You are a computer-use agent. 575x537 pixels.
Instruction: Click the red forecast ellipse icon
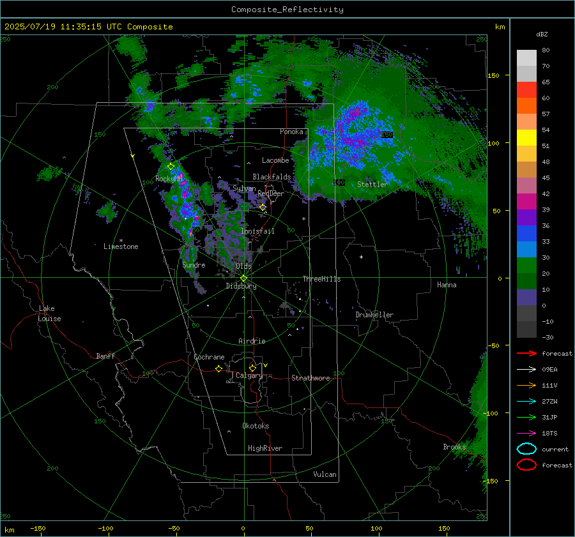coord(526,465)
